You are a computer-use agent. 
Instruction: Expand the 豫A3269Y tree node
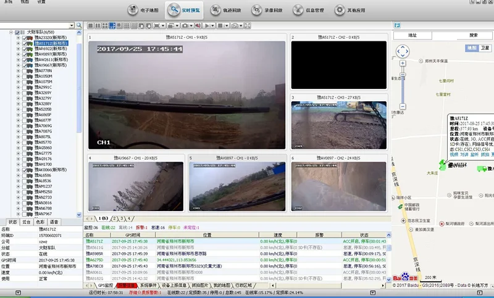[18, 93]
